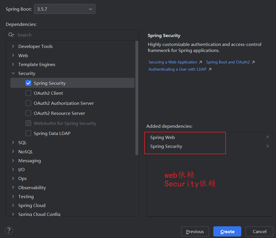Open Securing a Web Application guide link
The image size is (276, 238).
(x=173, y=62)
